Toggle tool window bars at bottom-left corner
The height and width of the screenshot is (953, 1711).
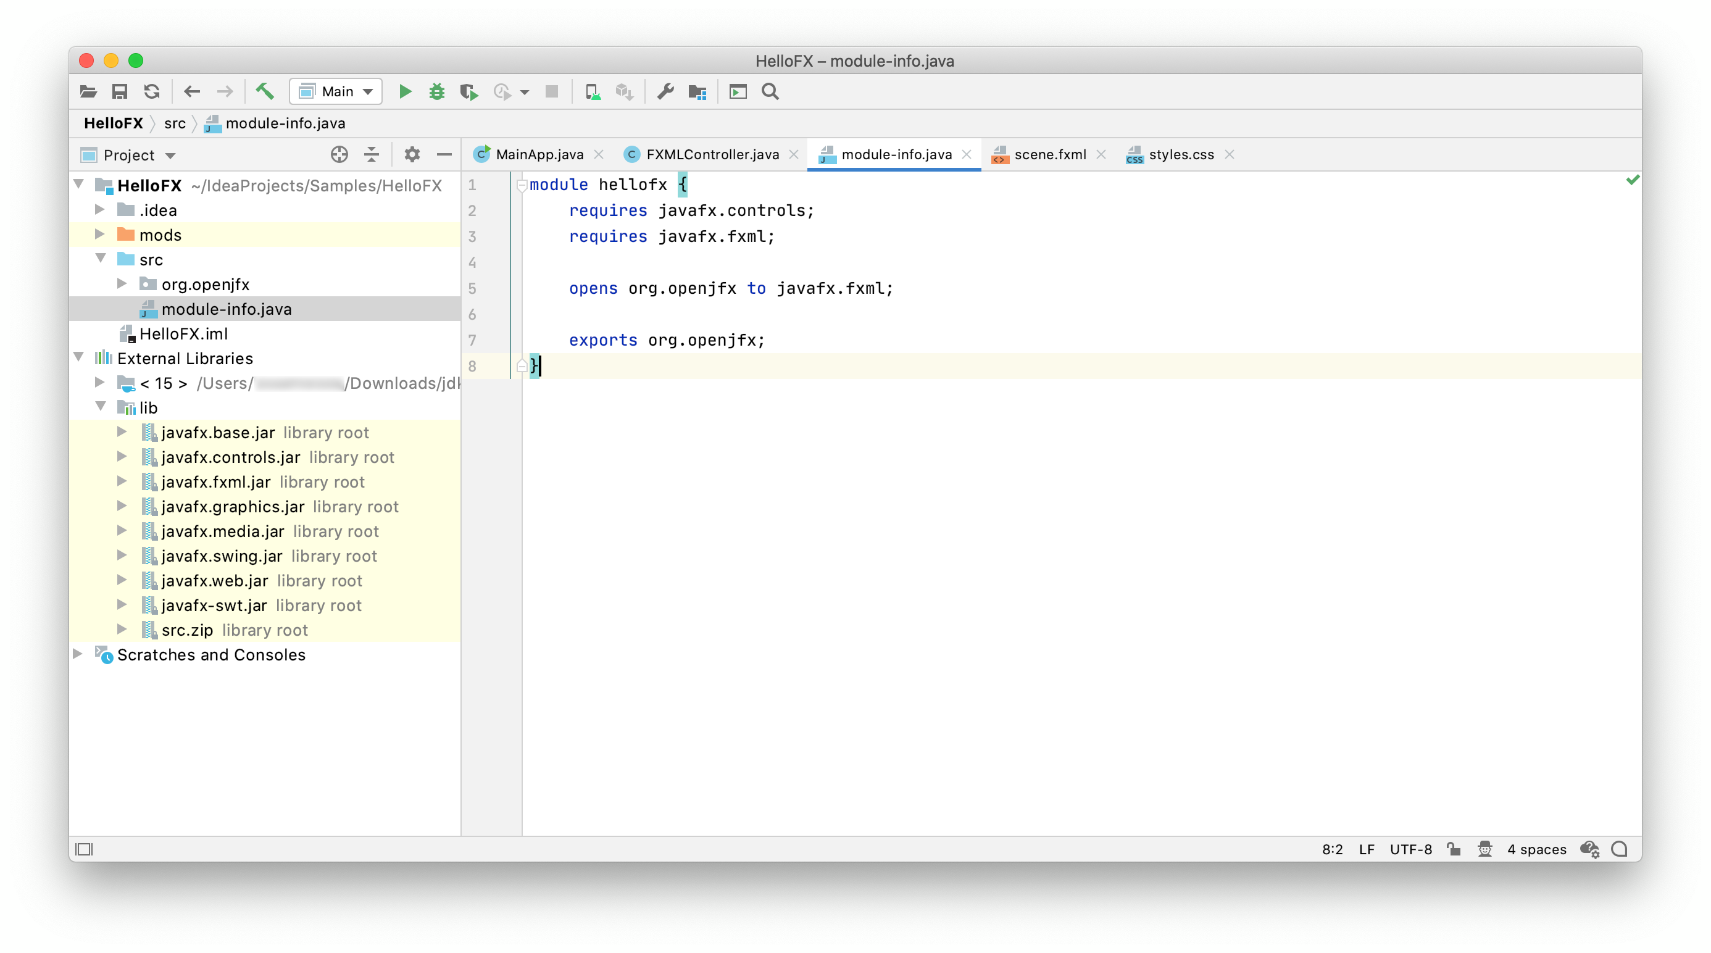coord(85,849)
